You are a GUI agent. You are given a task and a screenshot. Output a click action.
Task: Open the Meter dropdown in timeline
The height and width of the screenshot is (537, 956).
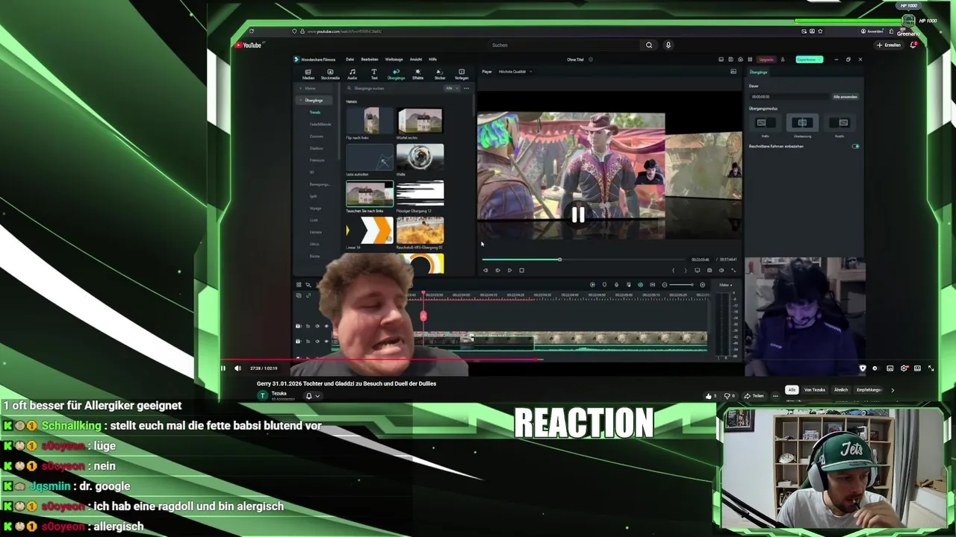tap(725, 284)
